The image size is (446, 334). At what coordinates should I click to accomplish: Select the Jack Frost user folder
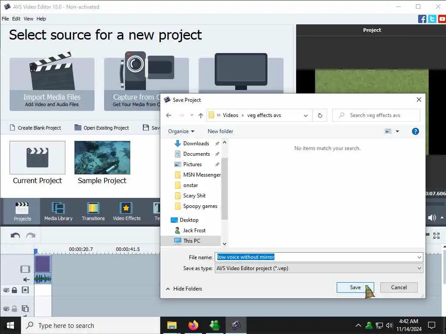pos(194,230)
